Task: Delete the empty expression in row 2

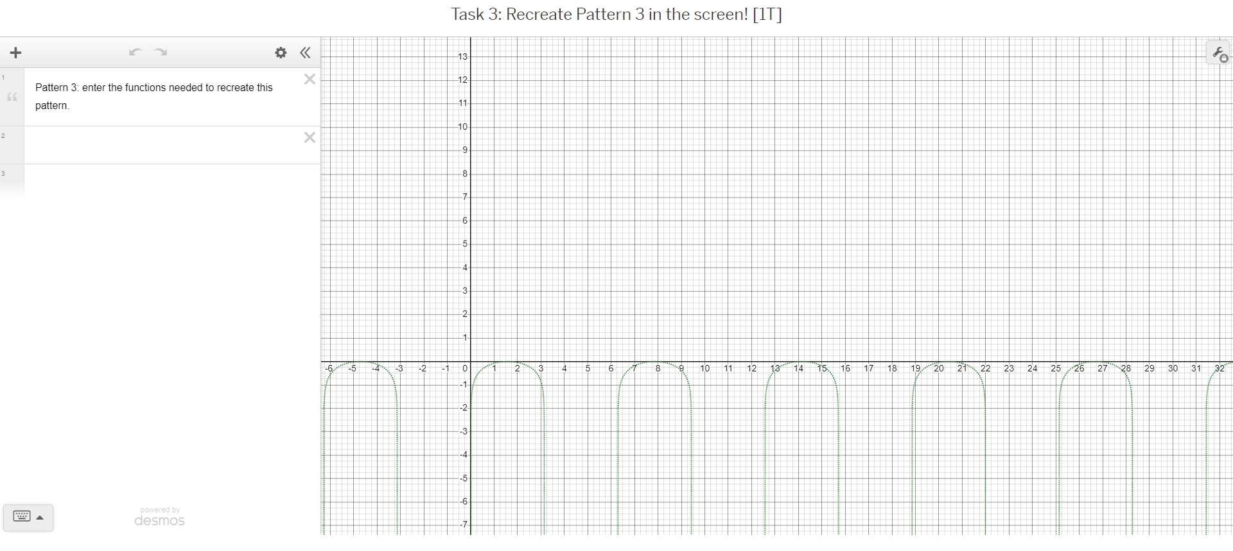Action: [x=310, y=137]
